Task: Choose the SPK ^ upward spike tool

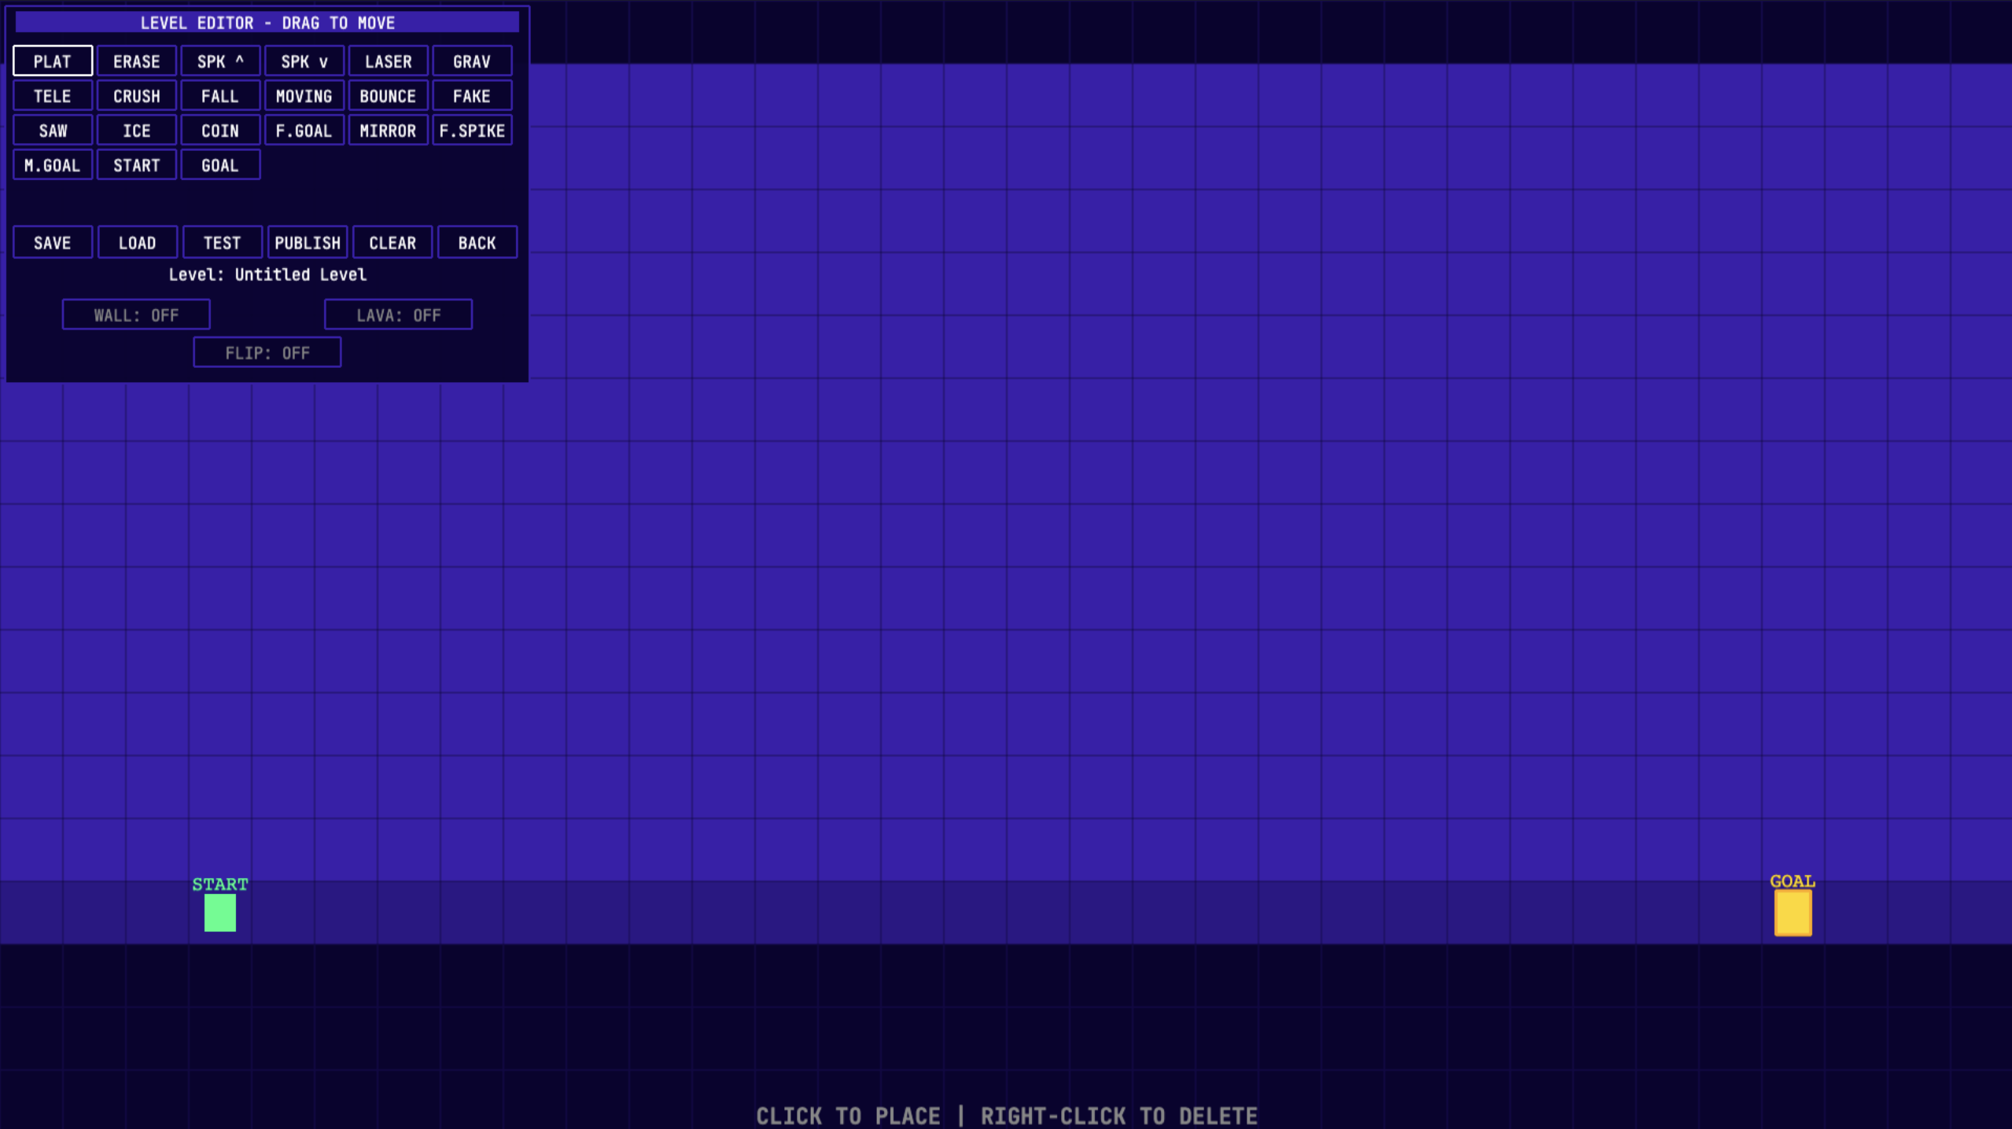Action: 220,61
